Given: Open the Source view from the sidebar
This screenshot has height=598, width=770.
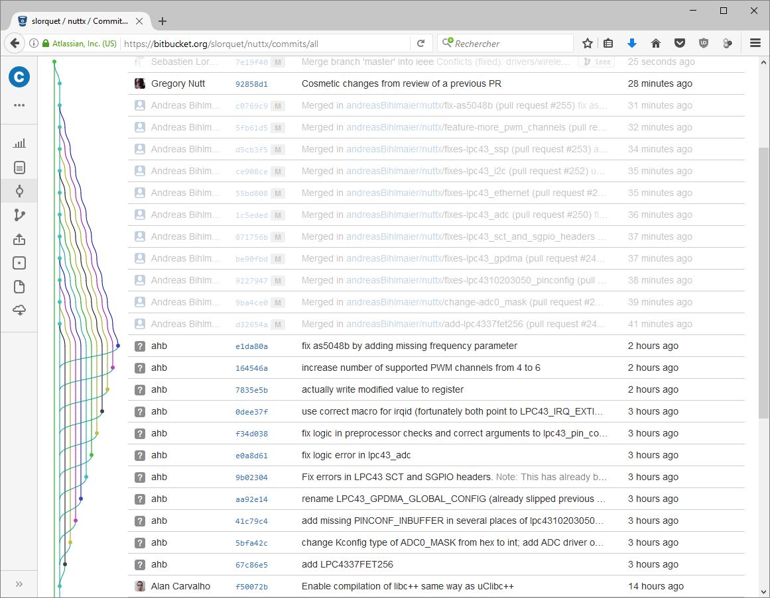Looking at the screenshot, I should (19, 168).
